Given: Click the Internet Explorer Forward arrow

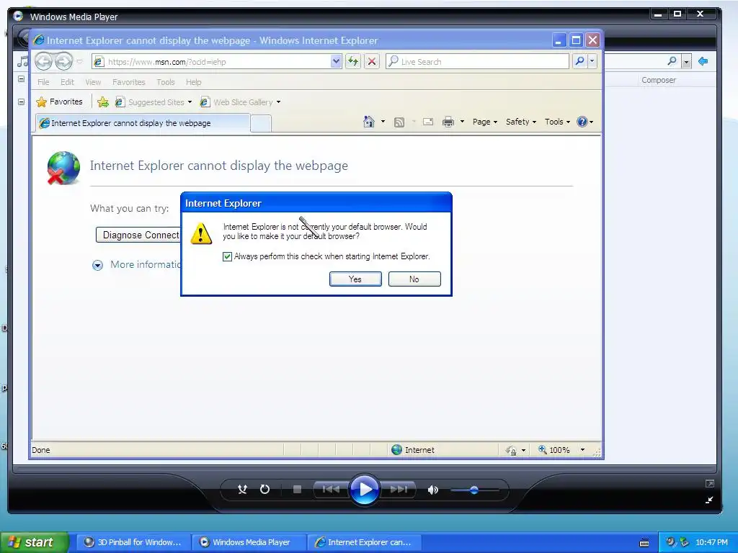Looking at the screenshot, I should [x=63, y=61].
